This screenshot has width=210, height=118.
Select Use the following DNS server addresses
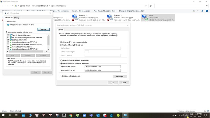(61, 64)
